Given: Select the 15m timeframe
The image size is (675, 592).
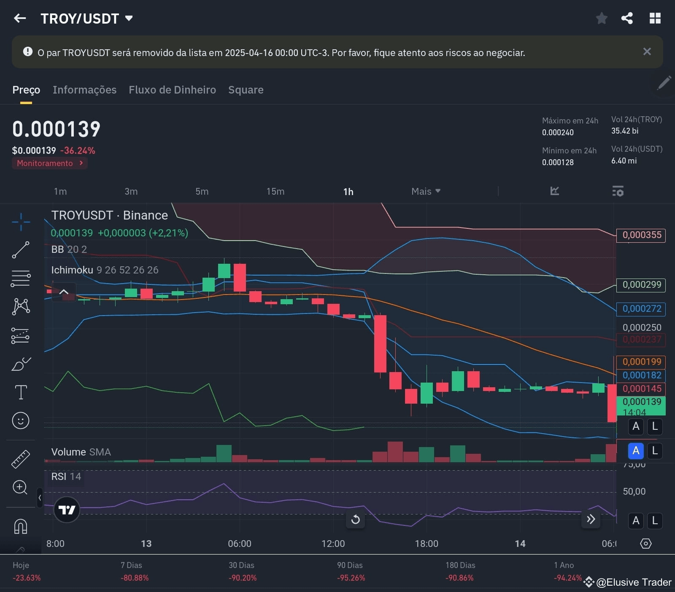Looking at the screenshot, I should [275, 191].
